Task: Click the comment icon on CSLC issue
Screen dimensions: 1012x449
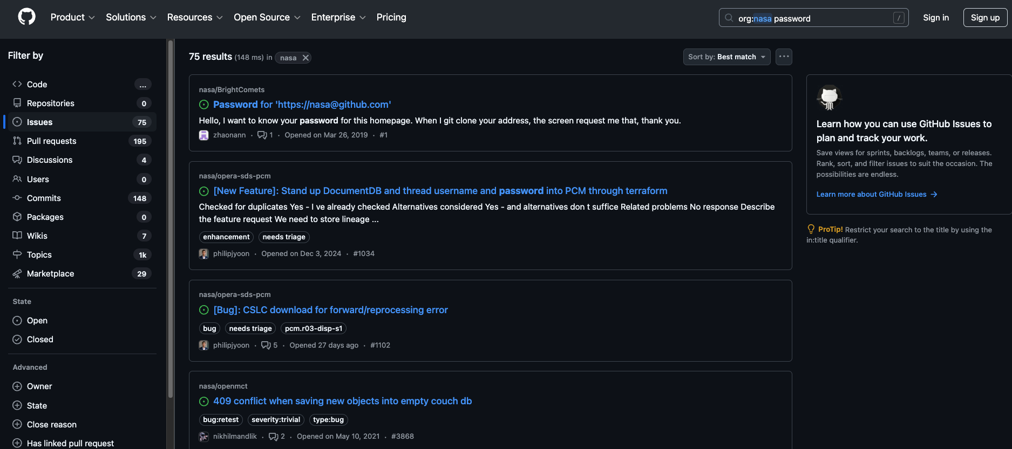Action: coord(266,345)
